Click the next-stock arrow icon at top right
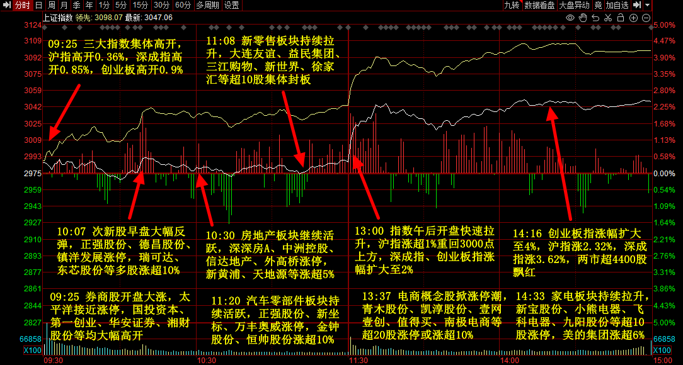 [638, 4]
